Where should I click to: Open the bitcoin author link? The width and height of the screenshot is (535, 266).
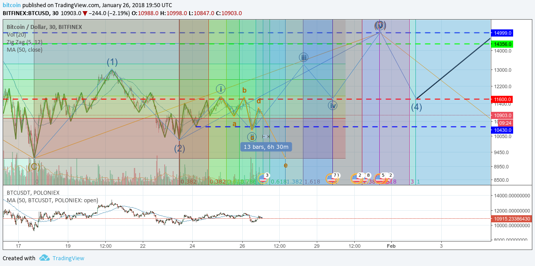click(11, 5)
